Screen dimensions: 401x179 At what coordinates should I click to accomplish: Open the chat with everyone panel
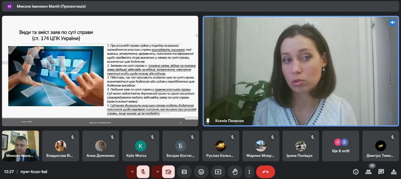point(381,172)
